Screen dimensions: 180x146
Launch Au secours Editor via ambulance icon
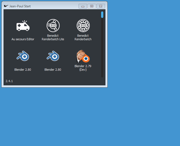pyautogui.click(x=23, y=26)
